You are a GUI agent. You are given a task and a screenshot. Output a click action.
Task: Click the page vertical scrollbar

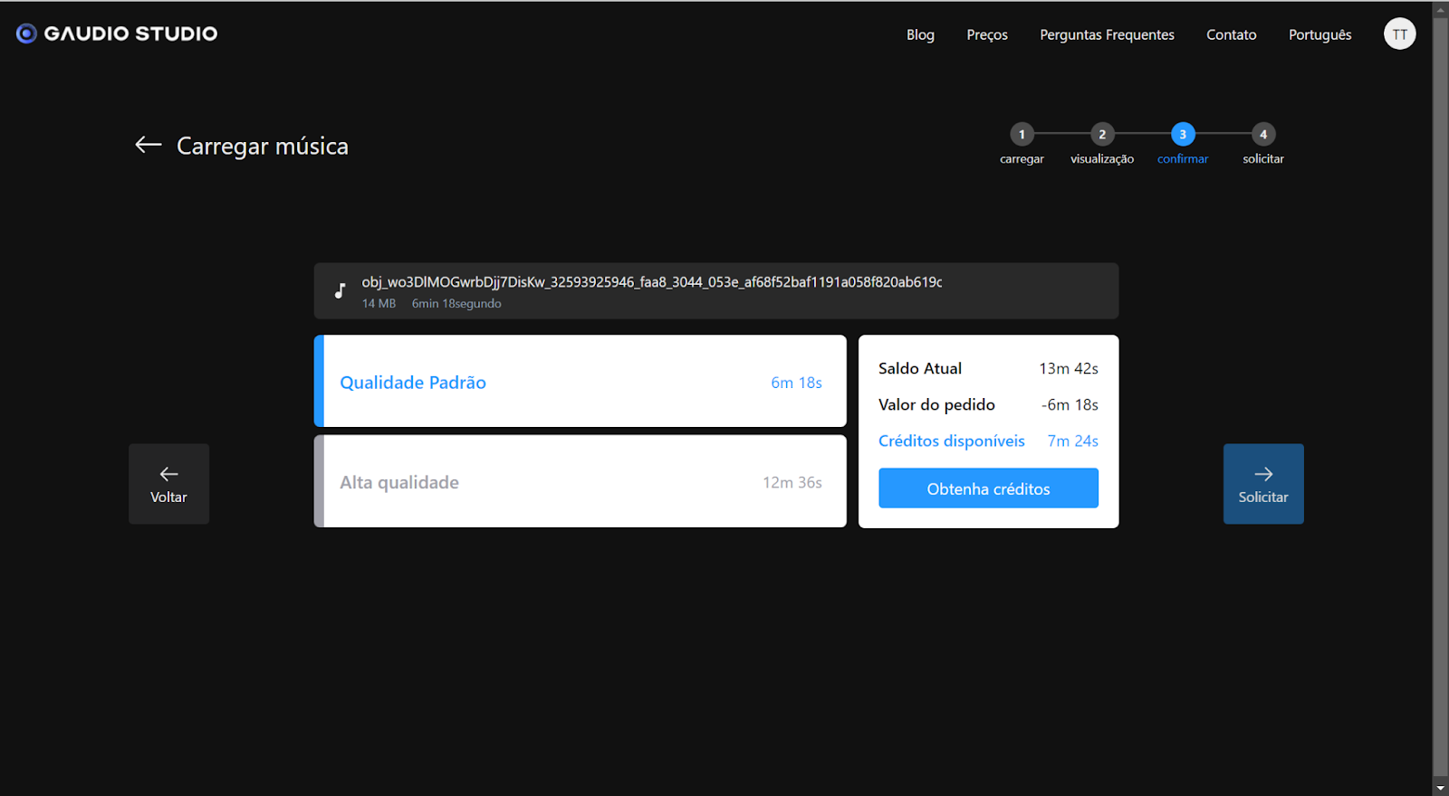[x=1441, y=398]
